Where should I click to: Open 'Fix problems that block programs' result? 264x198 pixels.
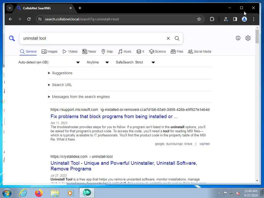coord(114,117)
